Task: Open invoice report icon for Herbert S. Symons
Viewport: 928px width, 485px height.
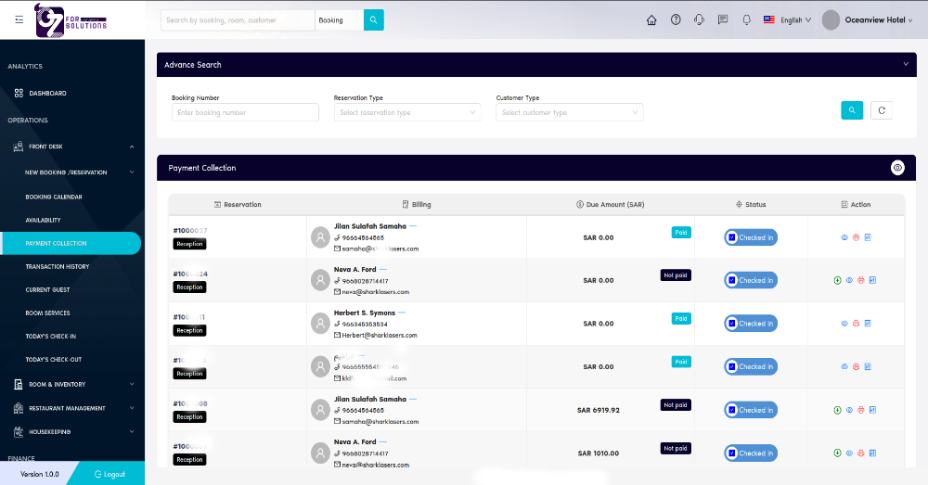Action: pyautogui.click(x=868, y=324)
